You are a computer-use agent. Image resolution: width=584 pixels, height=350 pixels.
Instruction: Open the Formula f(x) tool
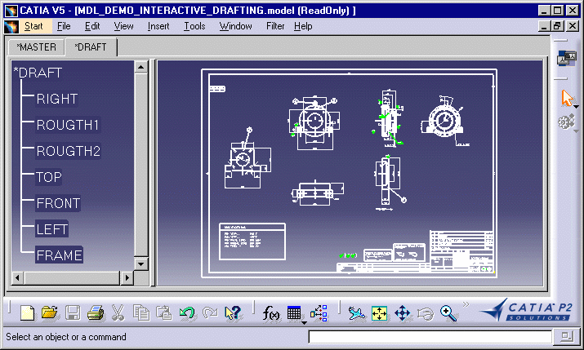pos(271,312)
